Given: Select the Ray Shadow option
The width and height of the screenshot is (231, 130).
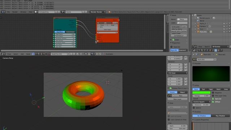Looking at the screenshot, I should [x=220, y=116].
